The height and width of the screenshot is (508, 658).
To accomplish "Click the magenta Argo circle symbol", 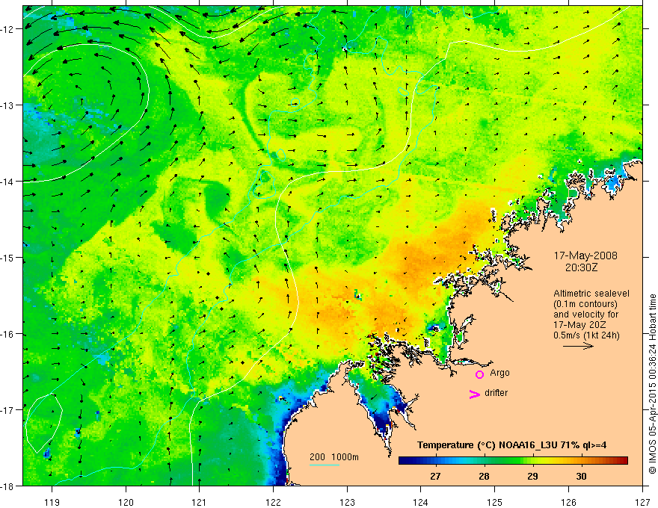I will click(x=479, y=374).
